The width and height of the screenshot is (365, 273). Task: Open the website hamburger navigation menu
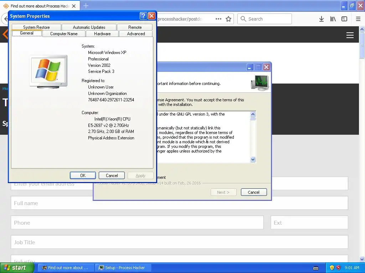point(350,35)
